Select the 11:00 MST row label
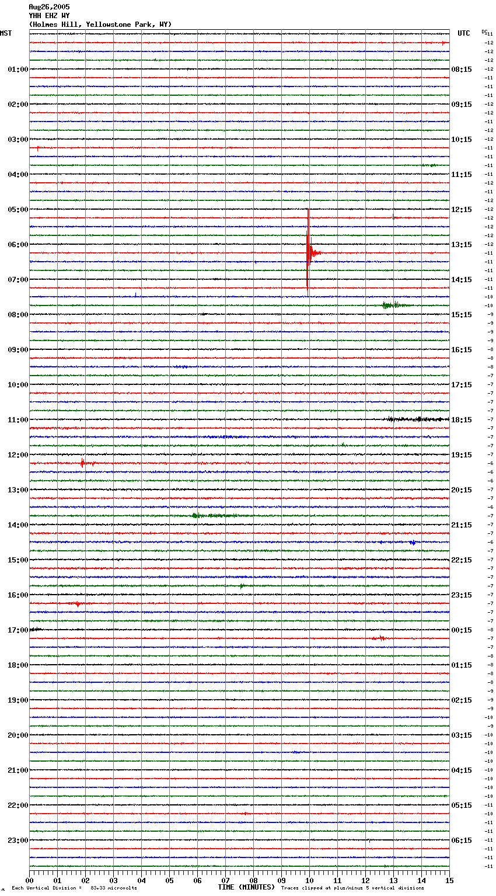This screenshot has width=496, height=896. coord(18,420)
